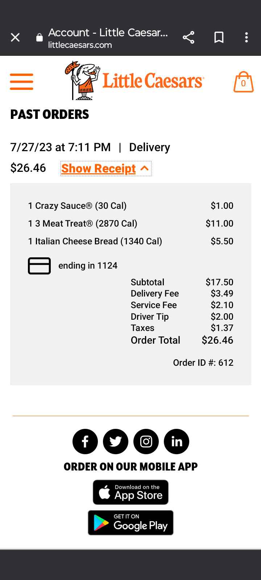
Task: Download on the App Store button
Action: [x=130, y=492]
